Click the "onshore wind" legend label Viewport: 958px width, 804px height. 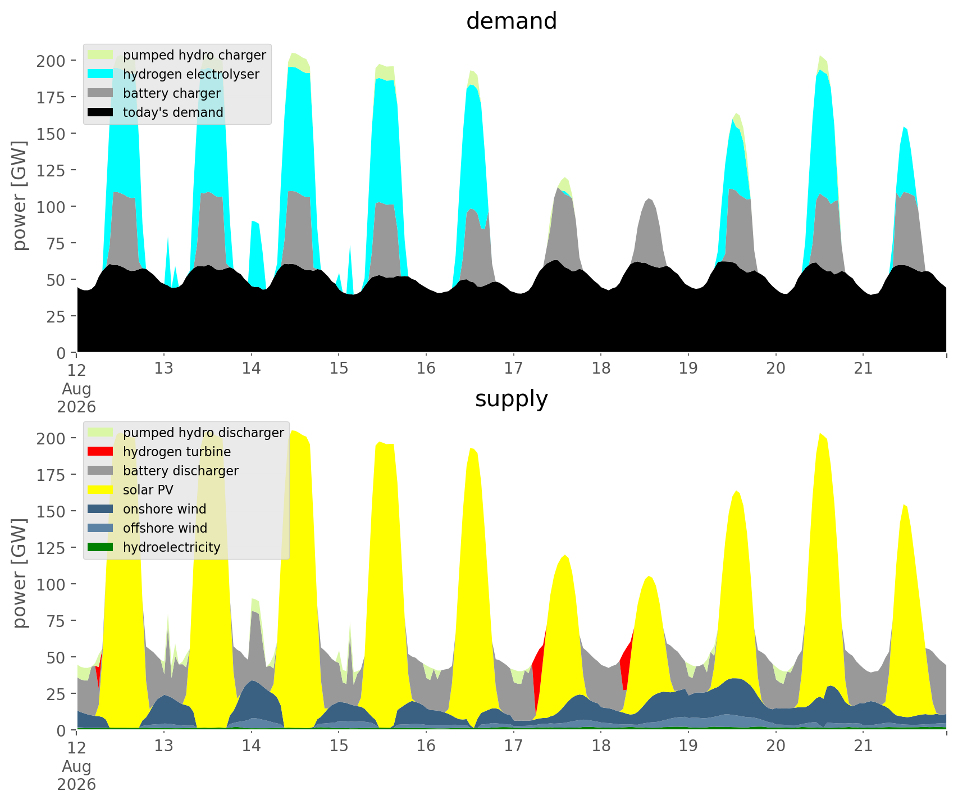pyautogui.click(x=165, y=510)
